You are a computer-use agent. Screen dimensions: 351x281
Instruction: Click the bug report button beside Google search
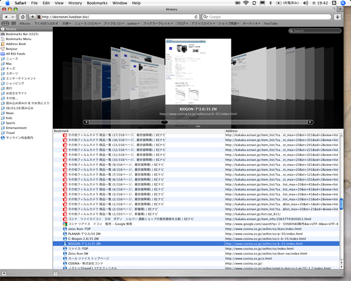pos(338,17)
